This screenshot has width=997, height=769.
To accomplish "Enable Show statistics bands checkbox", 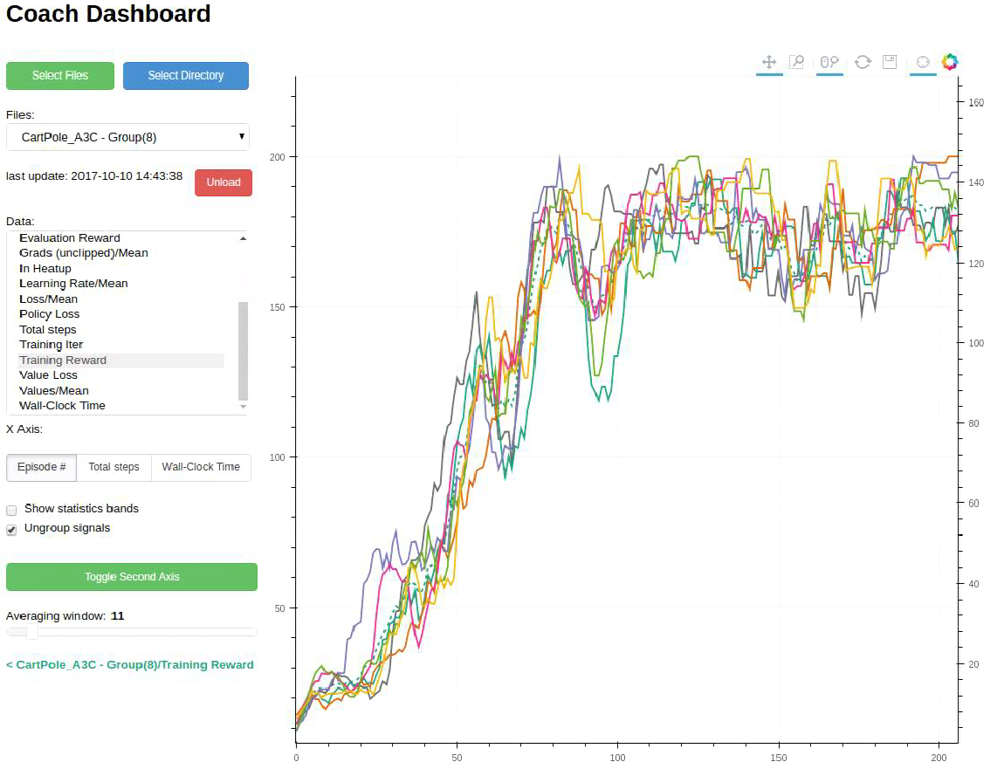I will tap(12, 510).
